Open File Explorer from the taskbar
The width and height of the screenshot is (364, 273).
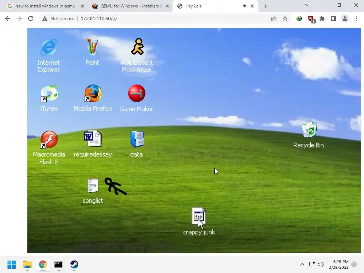[x=27, y=264]
